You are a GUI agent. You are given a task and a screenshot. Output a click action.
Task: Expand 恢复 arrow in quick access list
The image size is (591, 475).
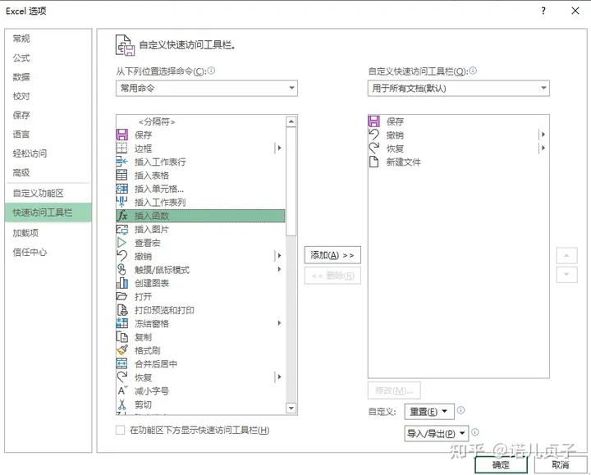tap(543, 148)
